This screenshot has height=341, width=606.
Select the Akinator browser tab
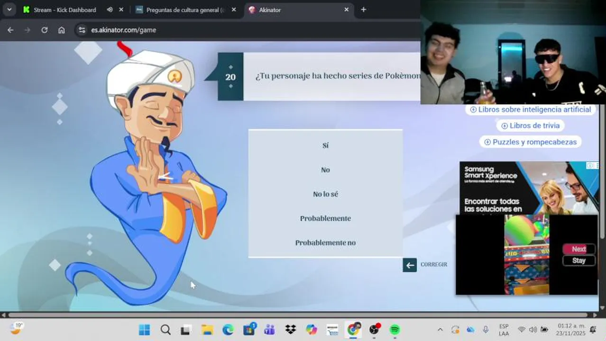click(294, 9)
